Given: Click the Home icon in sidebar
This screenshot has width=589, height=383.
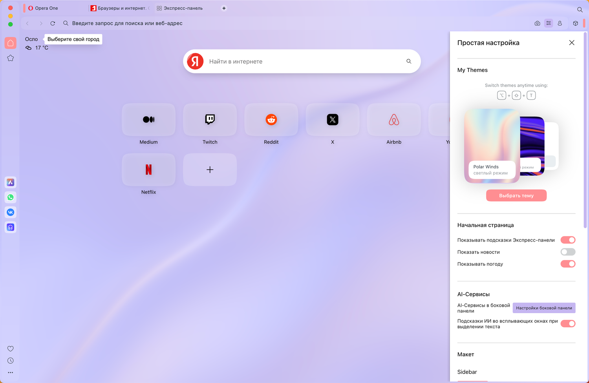Looking at the screenshot, I should (11, 43).
